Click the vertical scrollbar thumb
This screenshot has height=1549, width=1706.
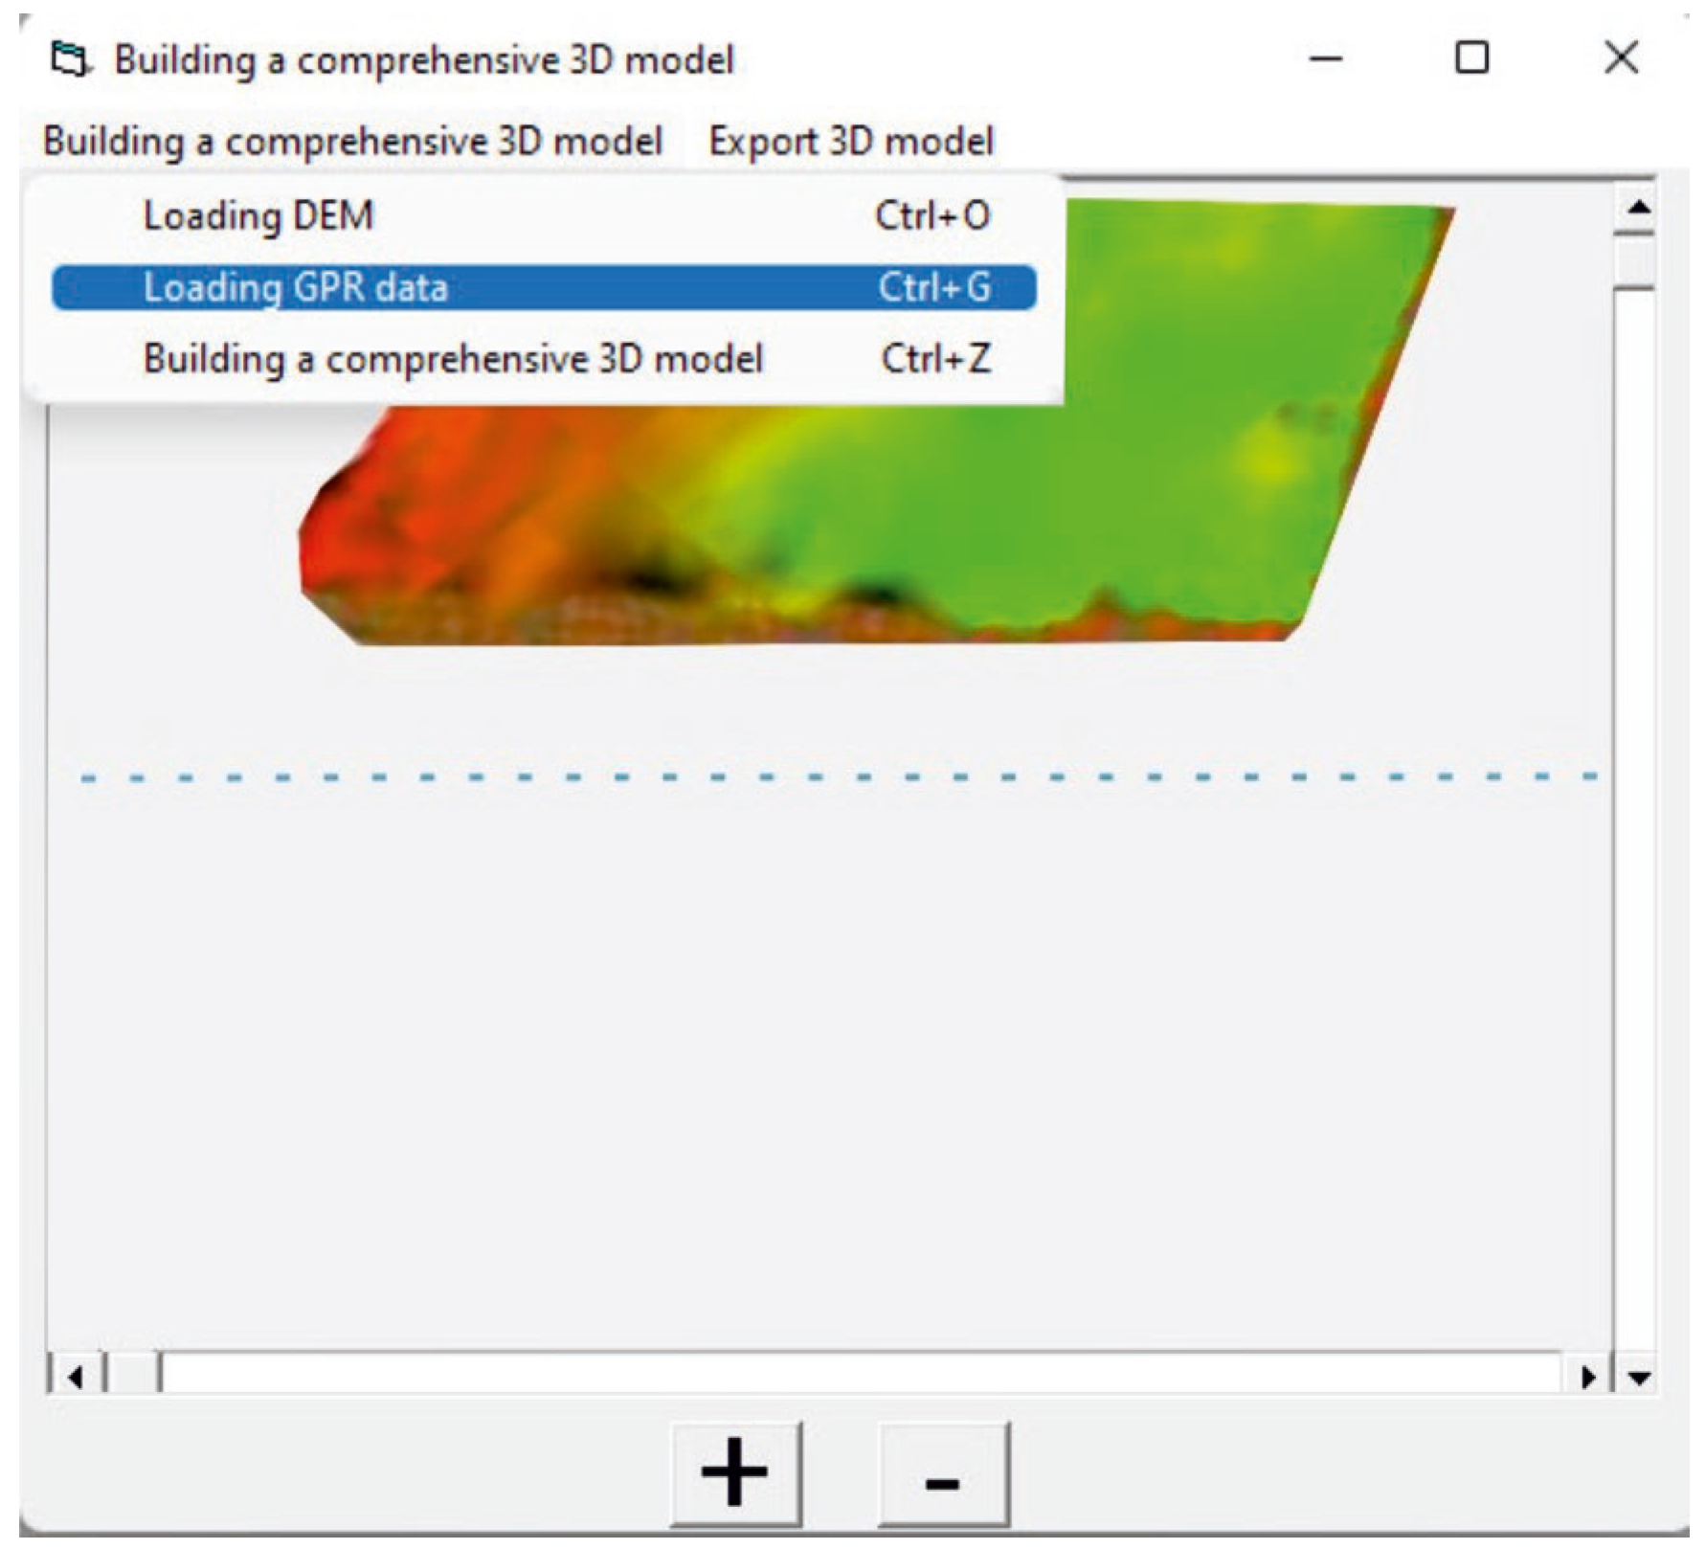coord(1634,261)
